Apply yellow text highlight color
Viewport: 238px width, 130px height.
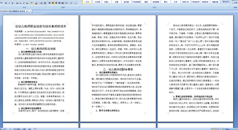coord(32,3)
